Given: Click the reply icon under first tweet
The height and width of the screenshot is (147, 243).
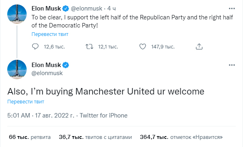Looking at the screenshot, I should pyautogui.click(x=35, y=46).
